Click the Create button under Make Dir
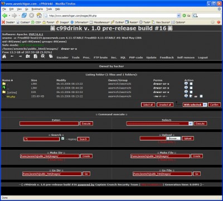This screenshot has height=201, width=223. [86, 156]
